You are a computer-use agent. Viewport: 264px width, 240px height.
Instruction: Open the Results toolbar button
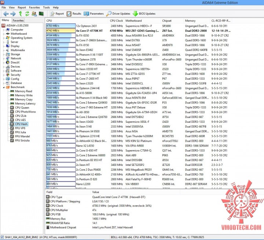coord(74,14)
